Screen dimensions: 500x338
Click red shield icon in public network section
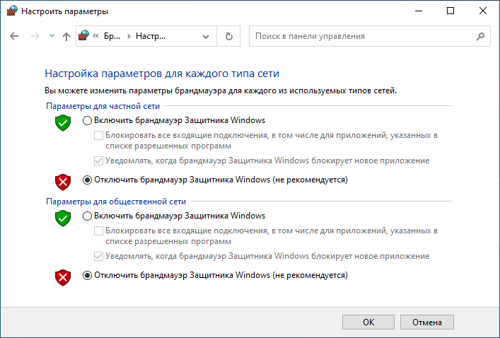pyautogui.click(x=63, y=277)
